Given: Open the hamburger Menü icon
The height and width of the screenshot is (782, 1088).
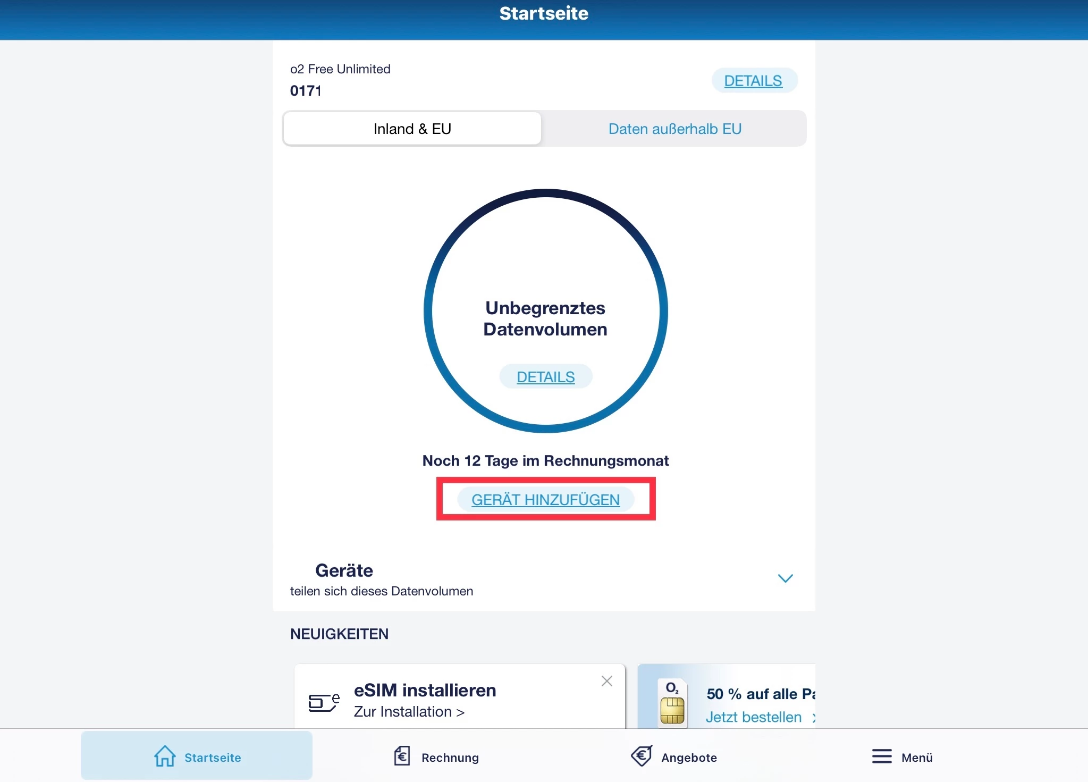Looking at the screenshot, I should (x=881, y=756).
